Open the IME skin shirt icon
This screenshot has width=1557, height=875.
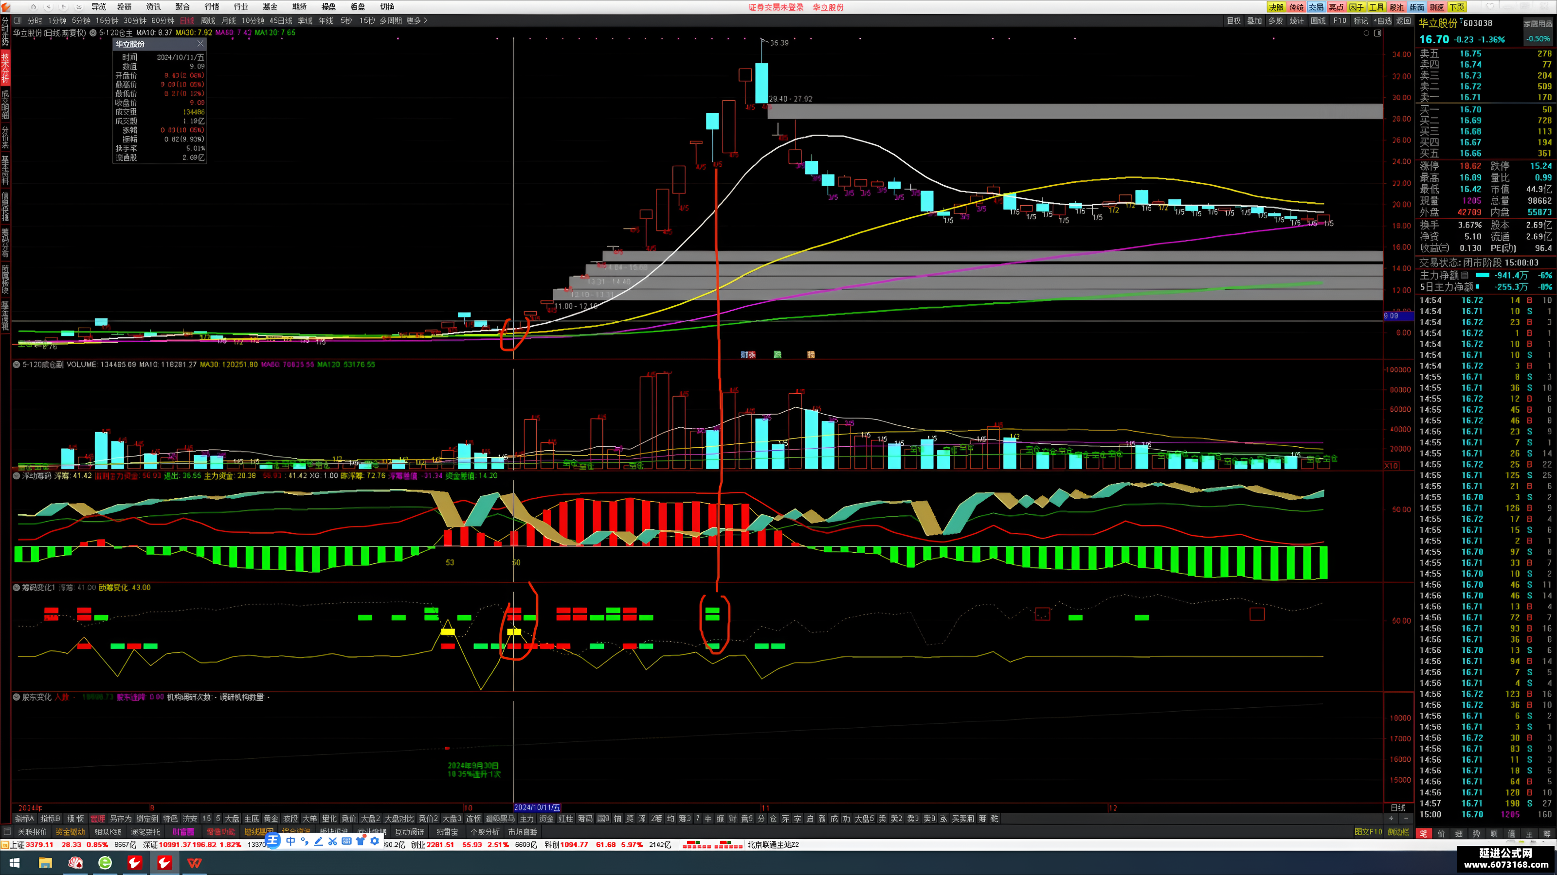pyautogui.click(x=361, y=841)
